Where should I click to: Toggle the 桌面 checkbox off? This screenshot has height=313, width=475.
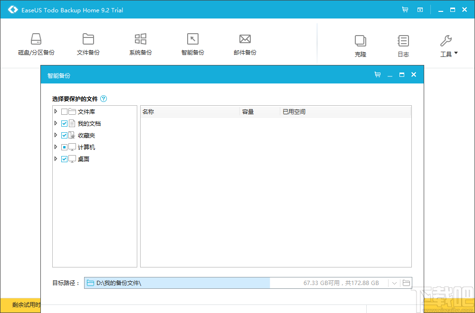point(64,158)
